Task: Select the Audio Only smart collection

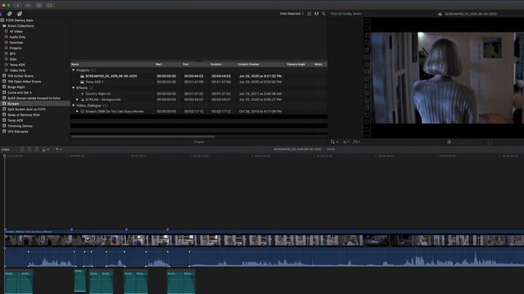Action: pyautogui.click(x=17, y=37)
